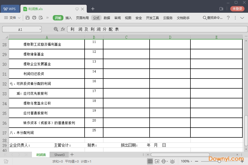Save the workbook using the Save icon

click(x=28, y=18)
